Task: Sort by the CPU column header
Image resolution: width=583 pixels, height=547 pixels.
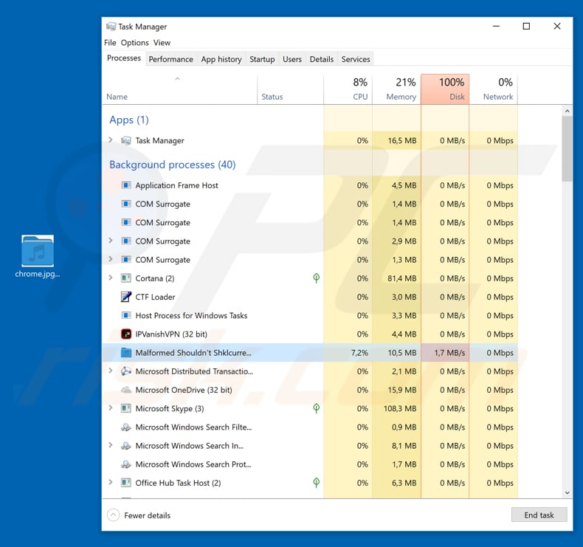Action: click(x=348, y=89)
